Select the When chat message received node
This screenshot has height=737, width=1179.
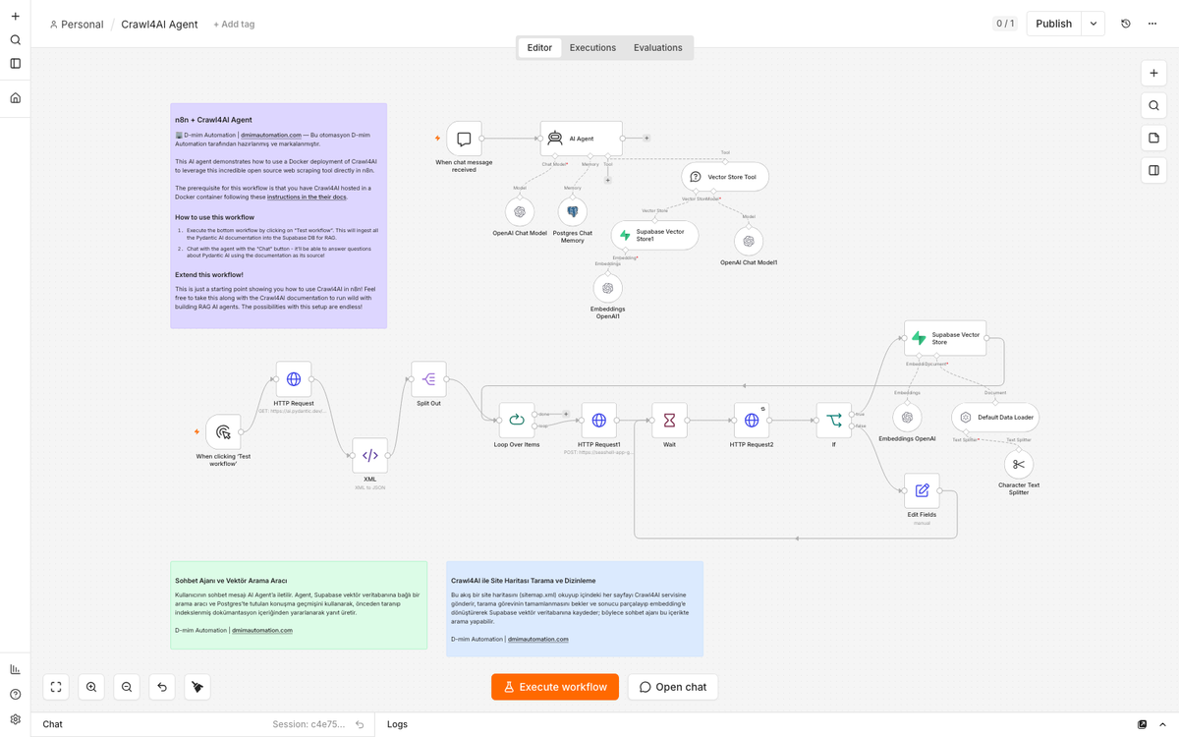(x=464, y=139)
